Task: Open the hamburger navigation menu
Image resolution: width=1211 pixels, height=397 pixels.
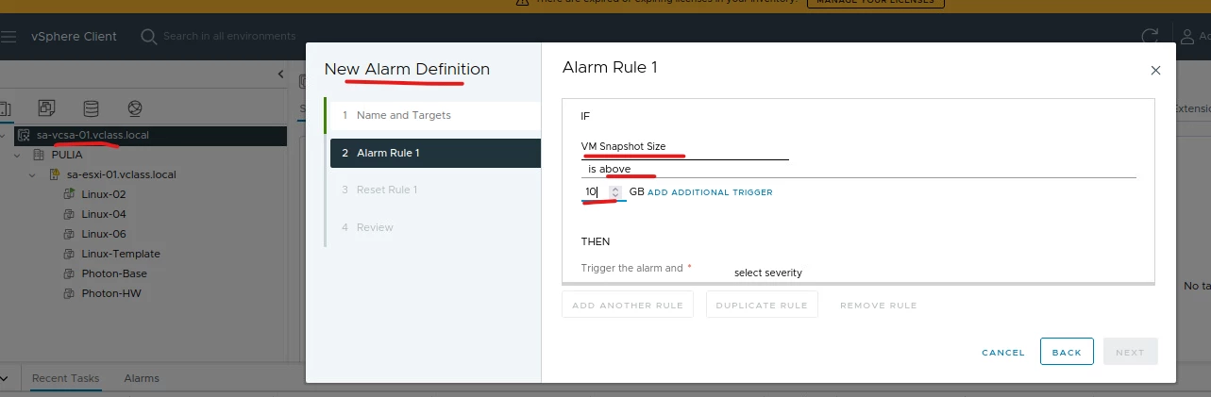Action: 8,37
